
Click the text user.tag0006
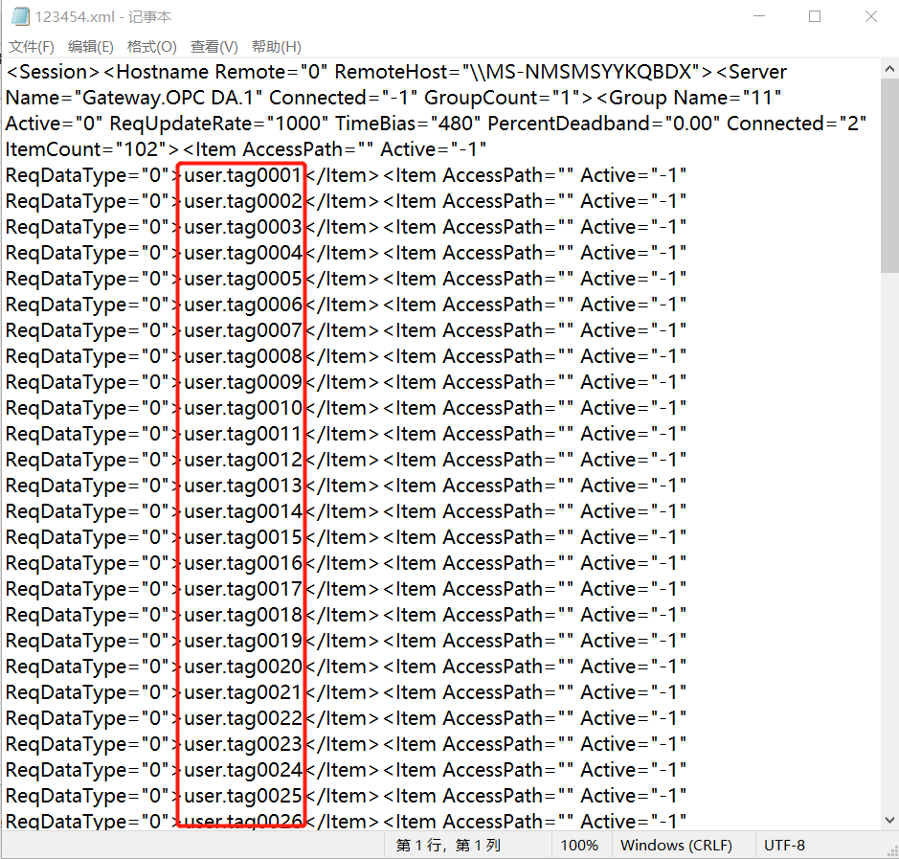click(x=242, y=305)
